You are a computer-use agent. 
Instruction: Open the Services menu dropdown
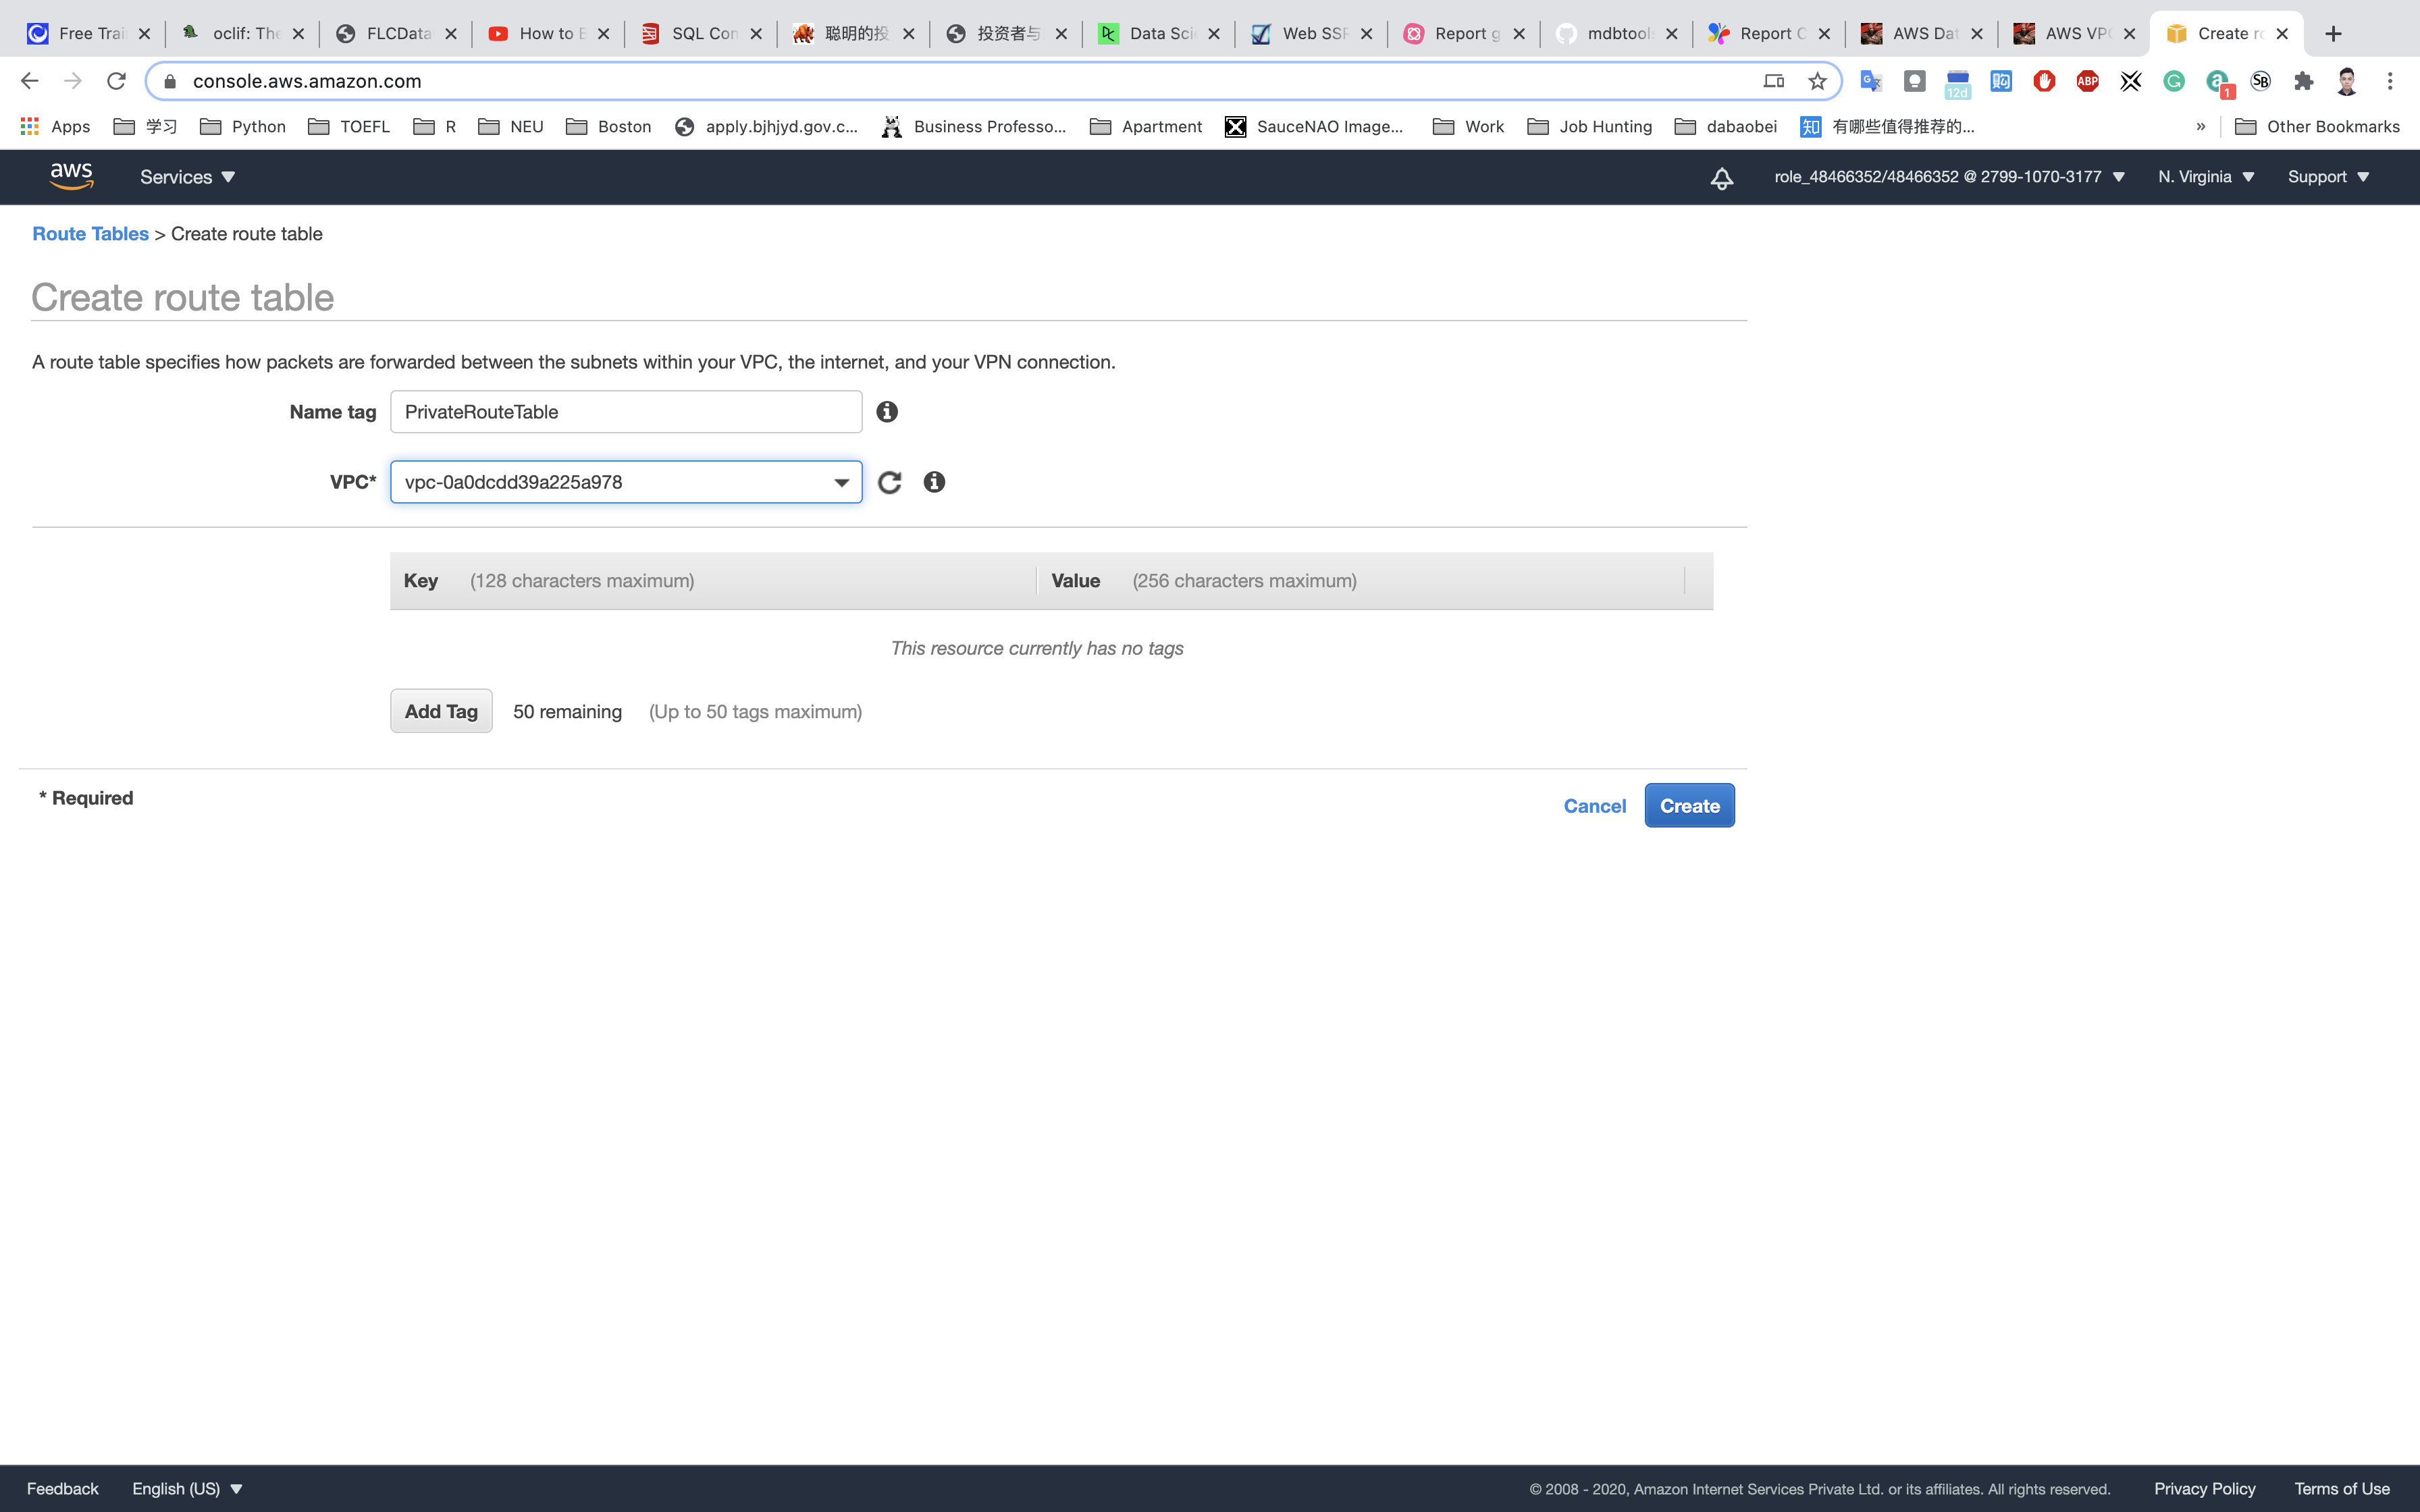[x=187, y=177]
